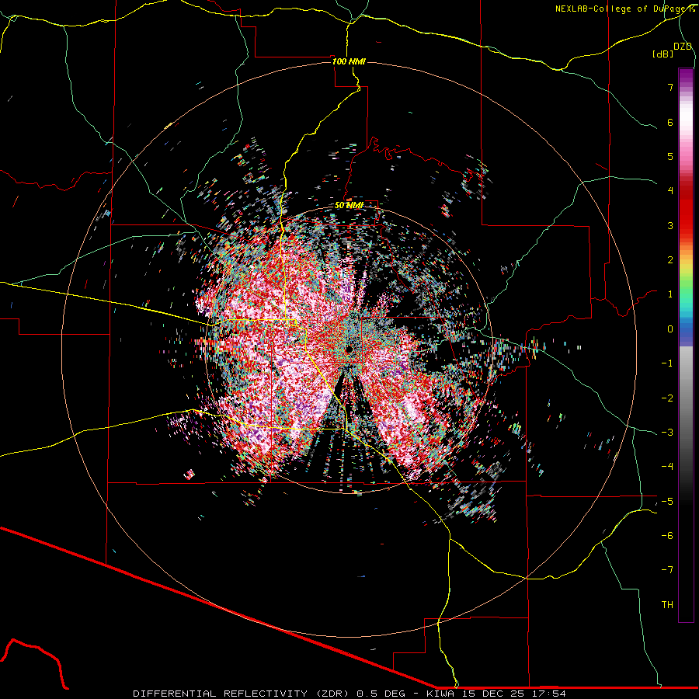Select the "7" value on the ZDR scale
This screenshot has height=699, width=699.
coord(670,88)
